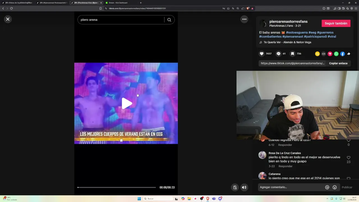Expand hidden system tray icons
The height and width of the screenshot is (202, 359).
(328, 199)
